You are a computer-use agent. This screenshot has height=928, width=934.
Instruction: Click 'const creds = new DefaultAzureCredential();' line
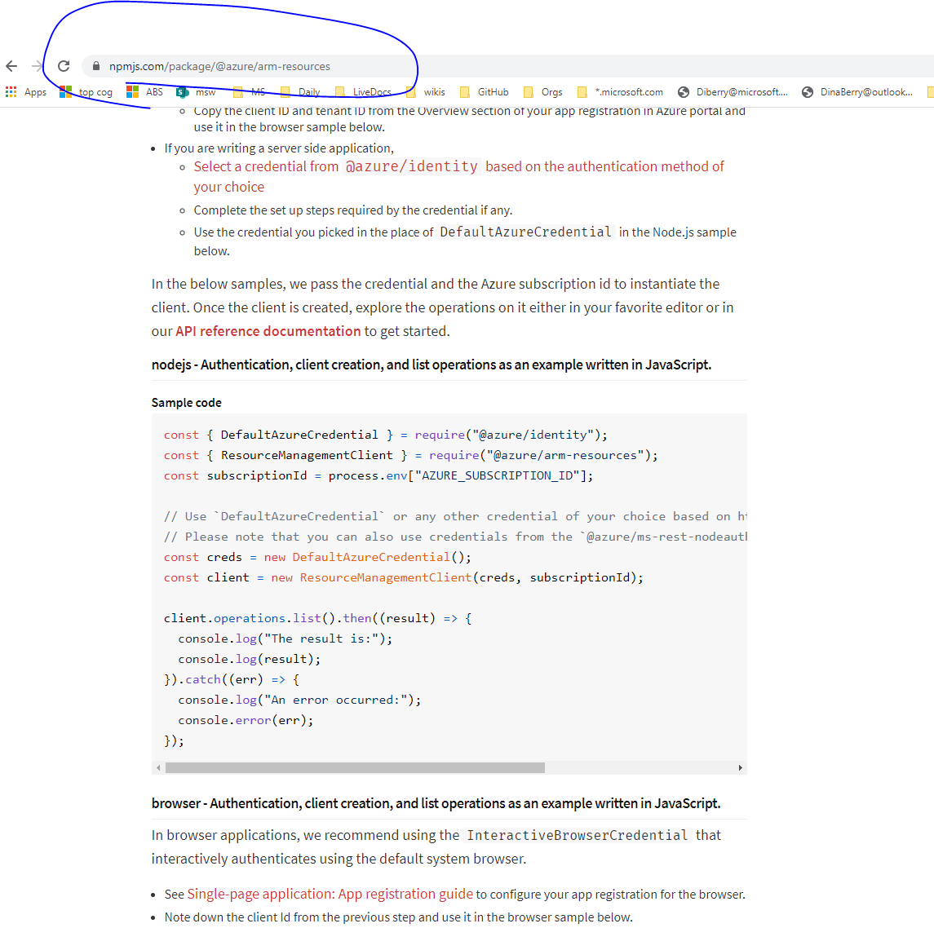coord(317,557)
